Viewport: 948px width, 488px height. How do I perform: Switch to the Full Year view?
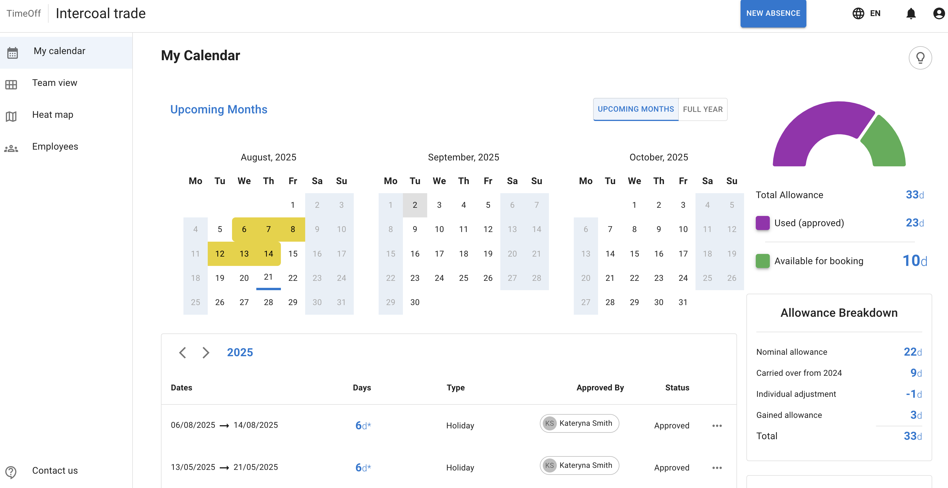pyautogui.click(x=703, y=109)
